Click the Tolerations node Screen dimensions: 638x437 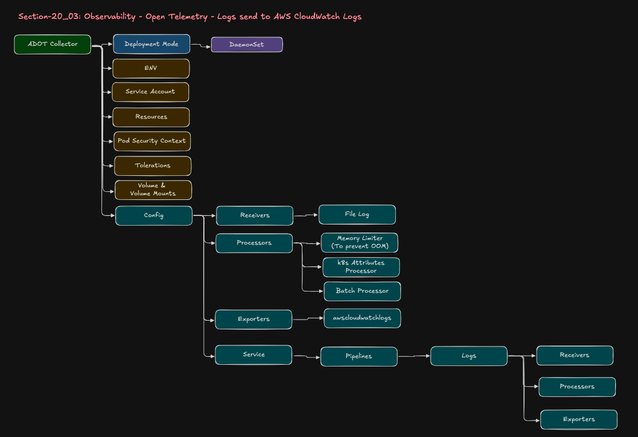[x=152, y=166]
